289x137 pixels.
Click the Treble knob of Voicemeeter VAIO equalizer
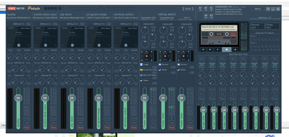[x=145, y=30]
